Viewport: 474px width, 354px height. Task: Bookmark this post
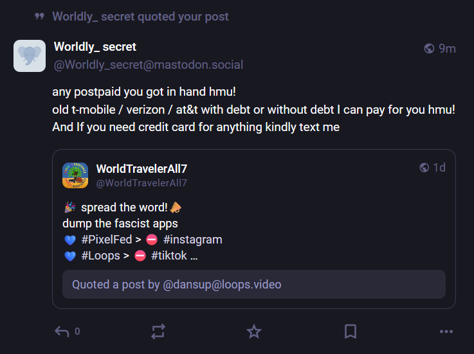351,332
